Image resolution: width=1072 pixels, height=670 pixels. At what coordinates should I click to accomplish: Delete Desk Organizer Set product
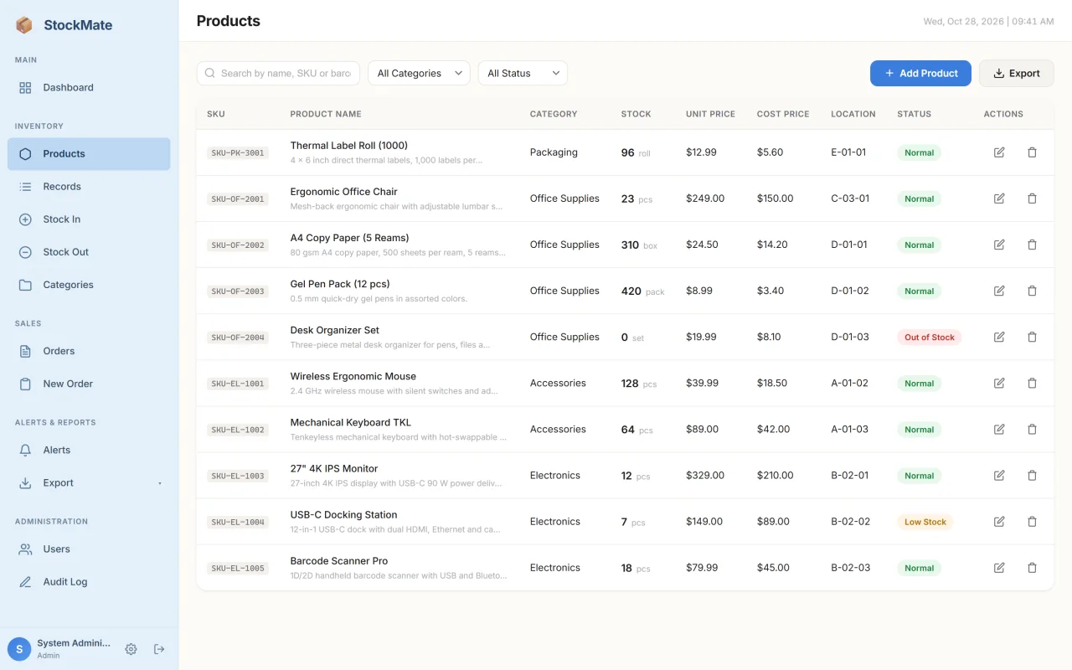point(1032,337)
